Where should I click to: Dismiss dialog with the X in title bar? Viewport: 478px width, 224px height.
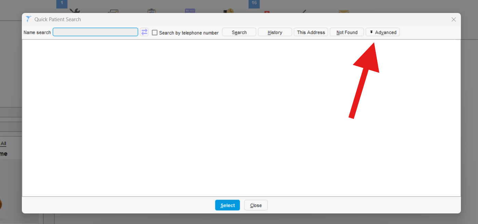pos(454,19)
